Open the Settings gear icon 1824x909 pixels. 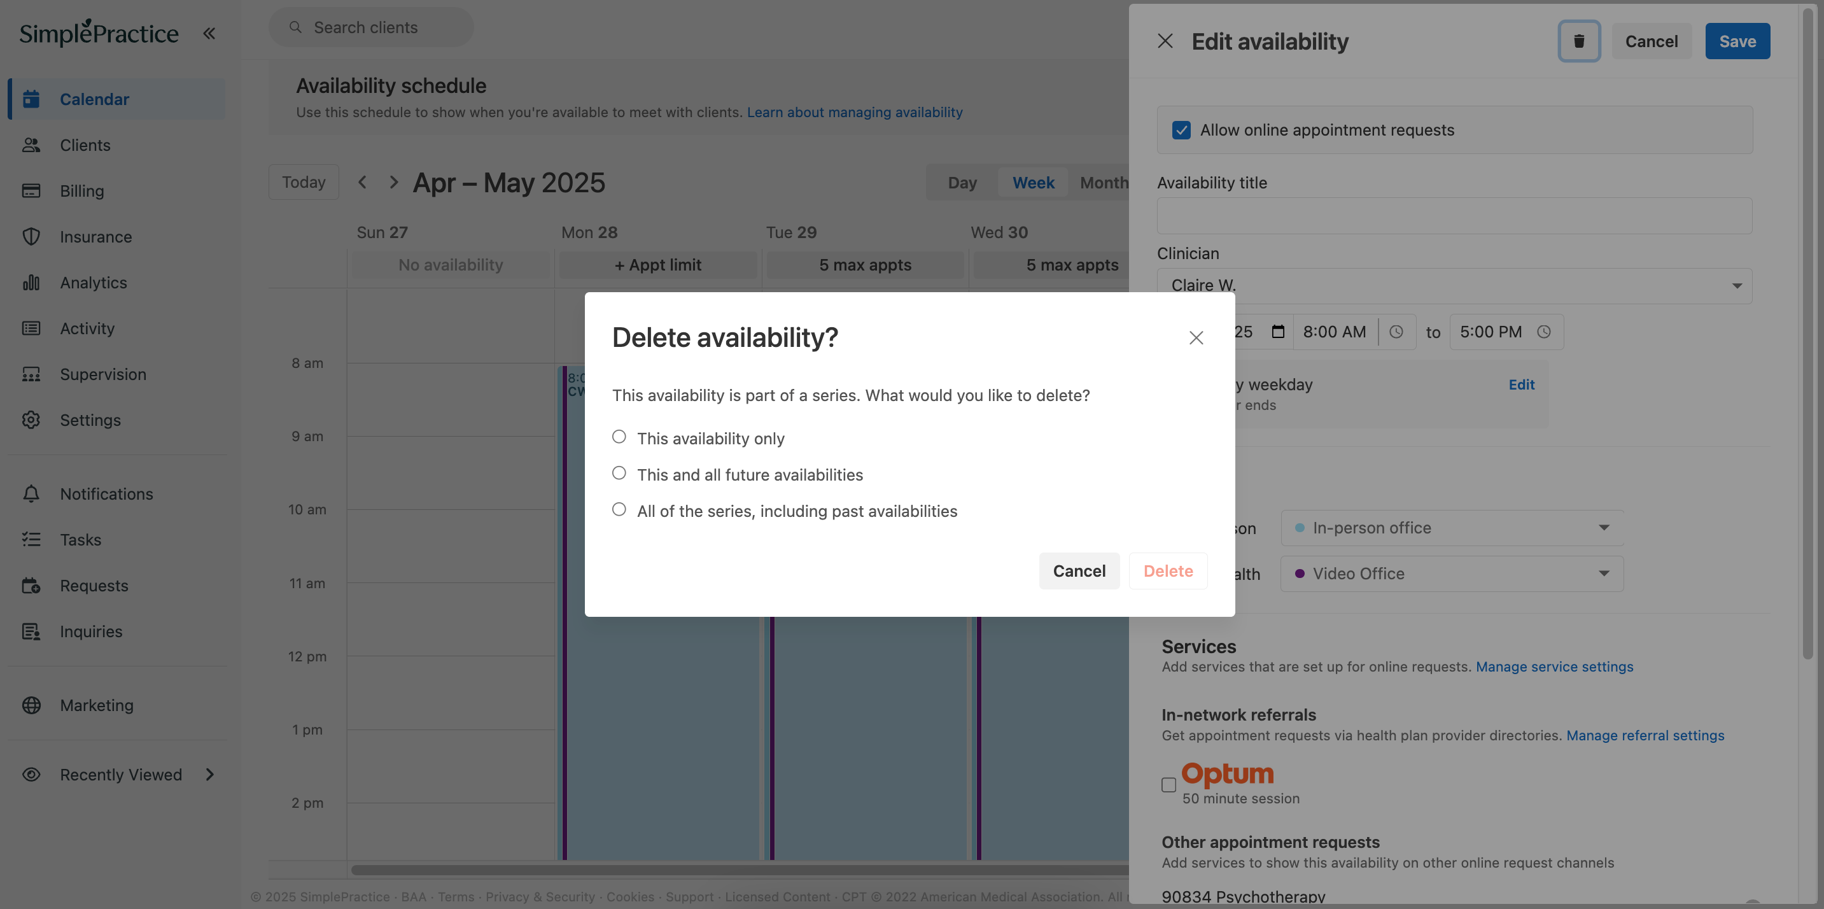click(x=31, y=420)
